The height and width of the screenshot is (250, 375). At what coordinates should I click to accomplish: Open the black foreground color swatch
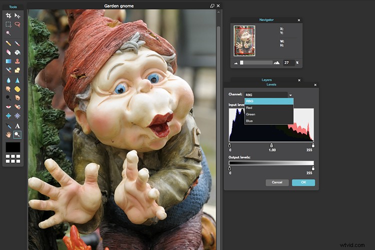coord(13,147)
